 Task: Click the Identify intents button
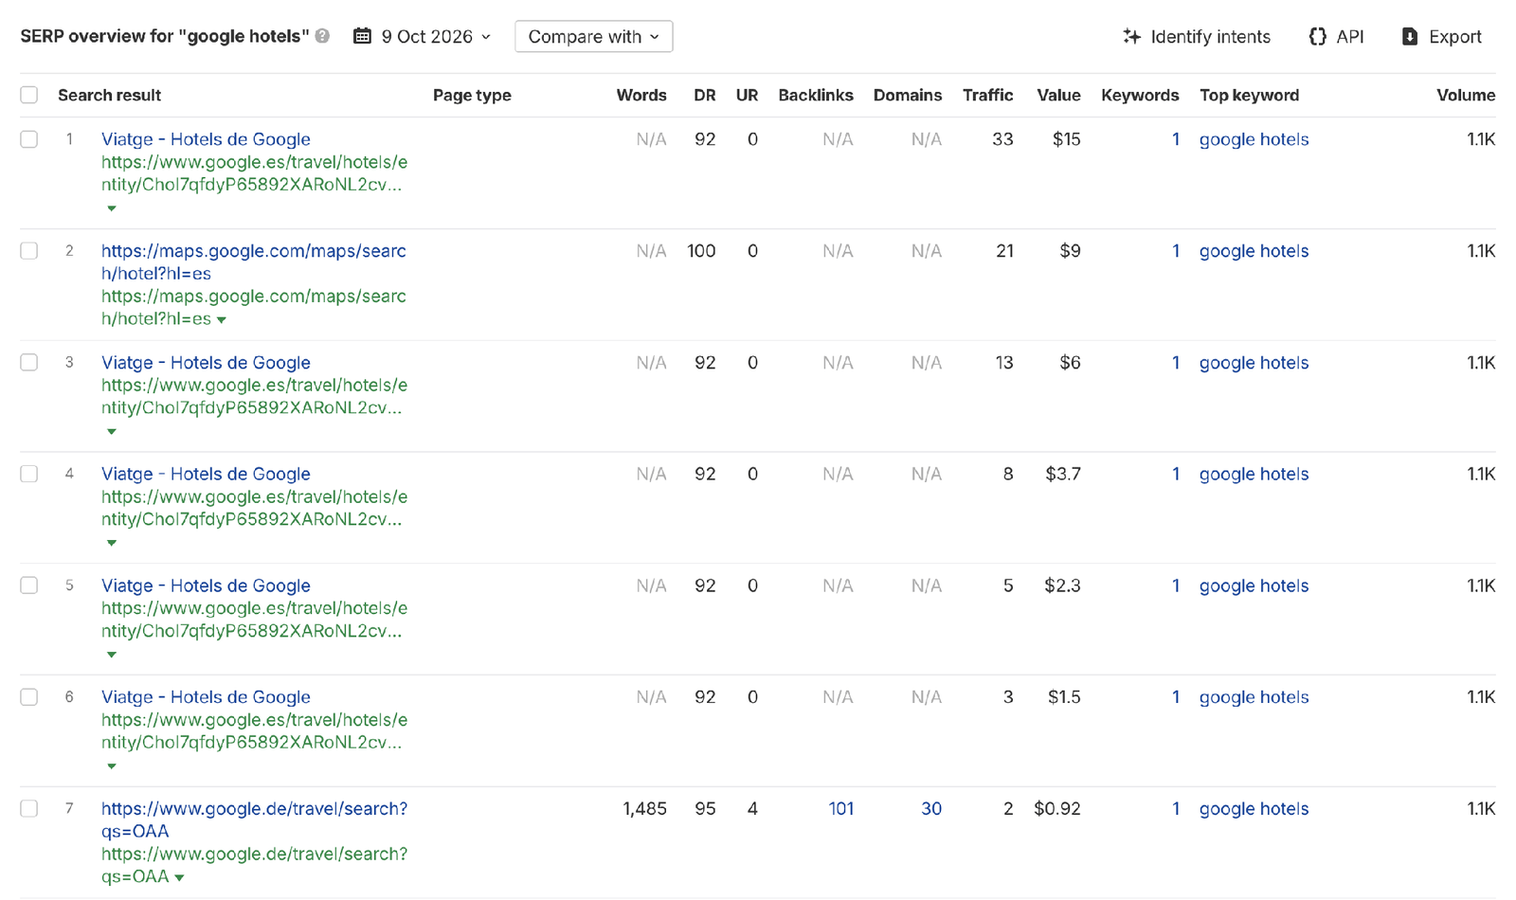(x=1197, y=36)
